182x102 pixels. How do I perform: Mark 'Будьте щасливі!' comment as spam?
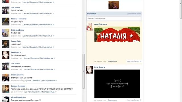click(x=26, y=13)
